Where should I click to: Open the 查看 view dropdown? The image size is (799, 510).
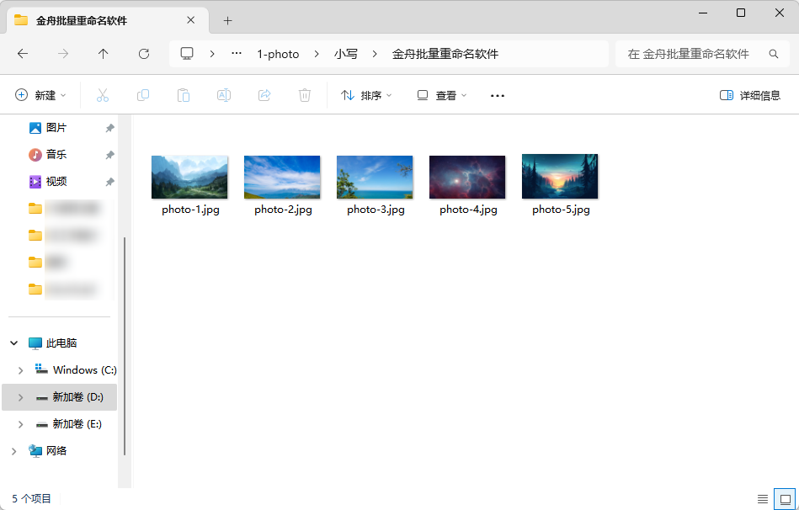[440, 95]
